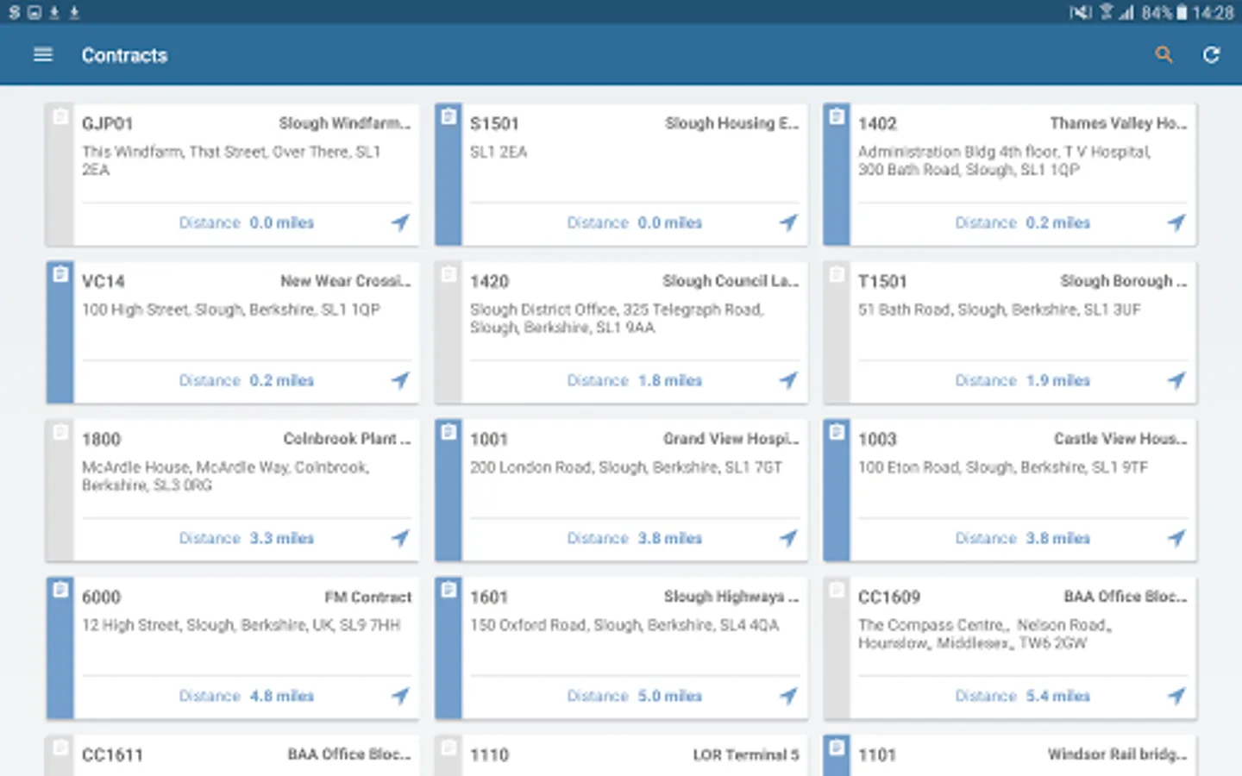Tap address 51 Bath Road, Slough
Image resolution: width=1242 pixels, height=776 pixels.
(999, 310)
